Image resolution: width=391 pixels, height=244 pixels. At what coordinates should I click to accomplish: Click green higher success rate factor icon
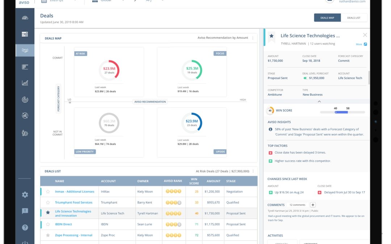point(270,161)
